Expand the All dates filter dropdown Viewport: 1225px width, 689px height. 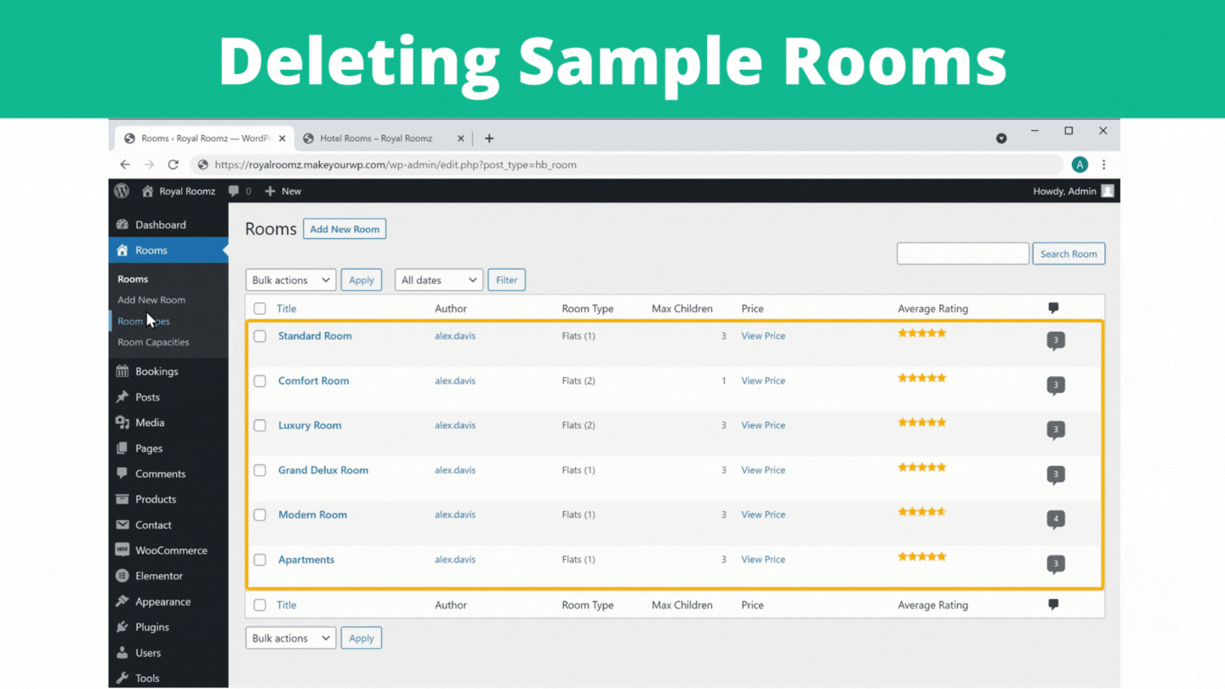pos(439,280)
